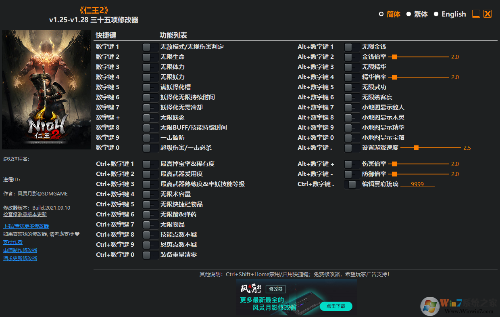Image resolution: width=500 pixels, height=317 pixels.
Task: Open the 检查修改器版本更新 link
Action: click(25, 214)
